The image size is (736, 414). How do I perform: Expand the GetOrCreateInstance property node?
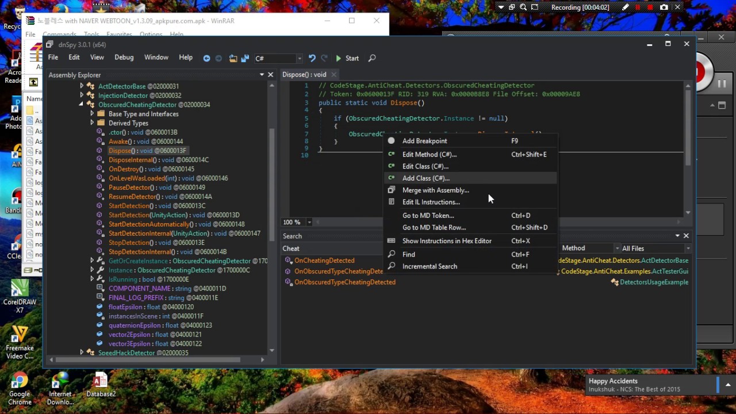click(92, 261)
